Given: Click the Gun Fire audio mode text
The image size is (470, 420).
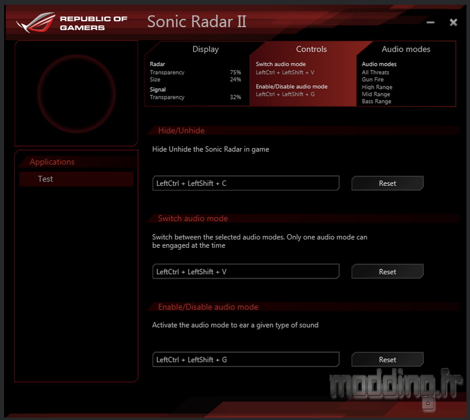Looking at the screenshot, I should 372,79.
